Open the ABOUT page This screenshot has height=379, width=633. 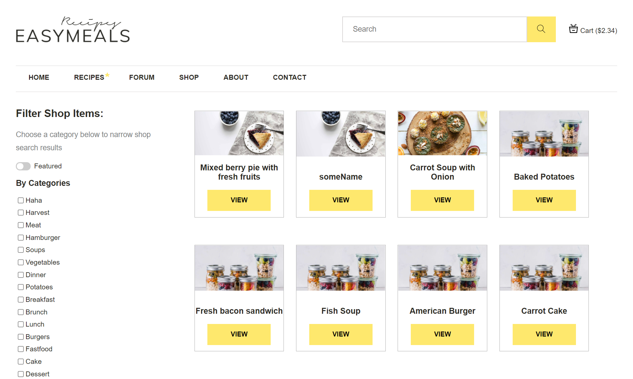pos(236,77)
